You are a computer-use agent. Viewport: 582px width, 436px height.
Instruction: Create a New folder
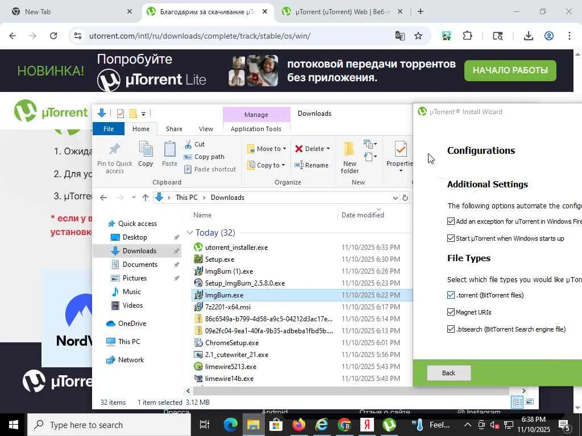[x=350, y=158]
